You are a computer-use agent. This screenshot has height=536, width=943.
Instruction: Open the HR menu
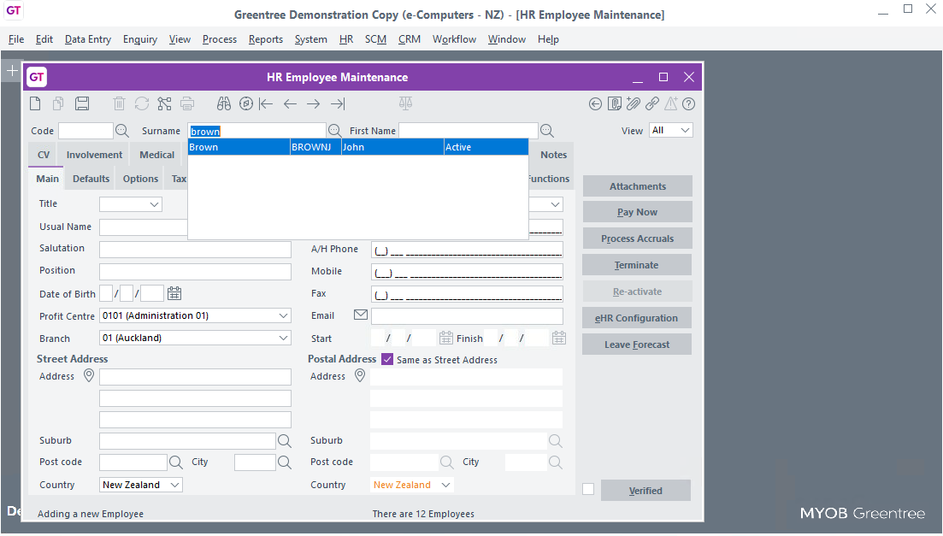[x=346, y=39]
